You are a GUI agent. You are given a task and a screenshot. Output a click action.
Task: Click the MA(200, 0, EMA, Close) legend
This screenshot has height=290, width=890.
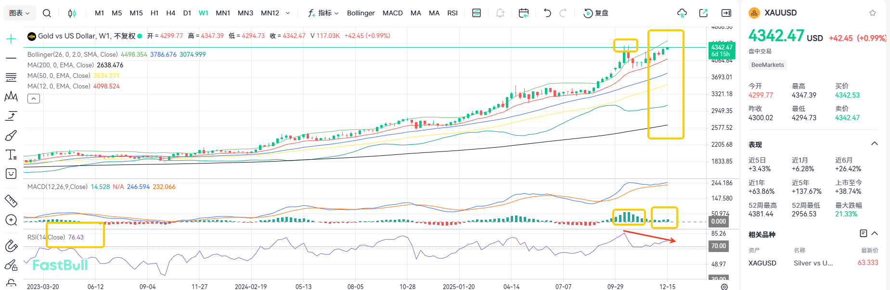(61, 65)
